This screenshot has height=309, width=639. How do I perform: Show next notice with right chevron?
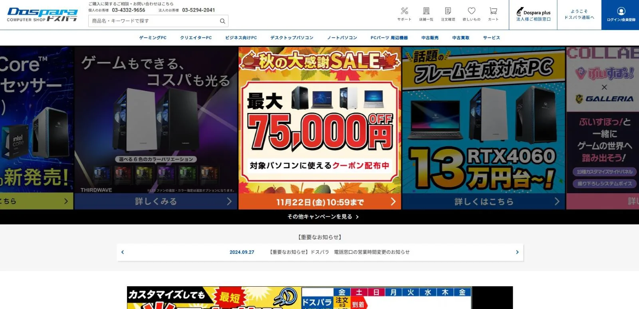pos(517,252)
